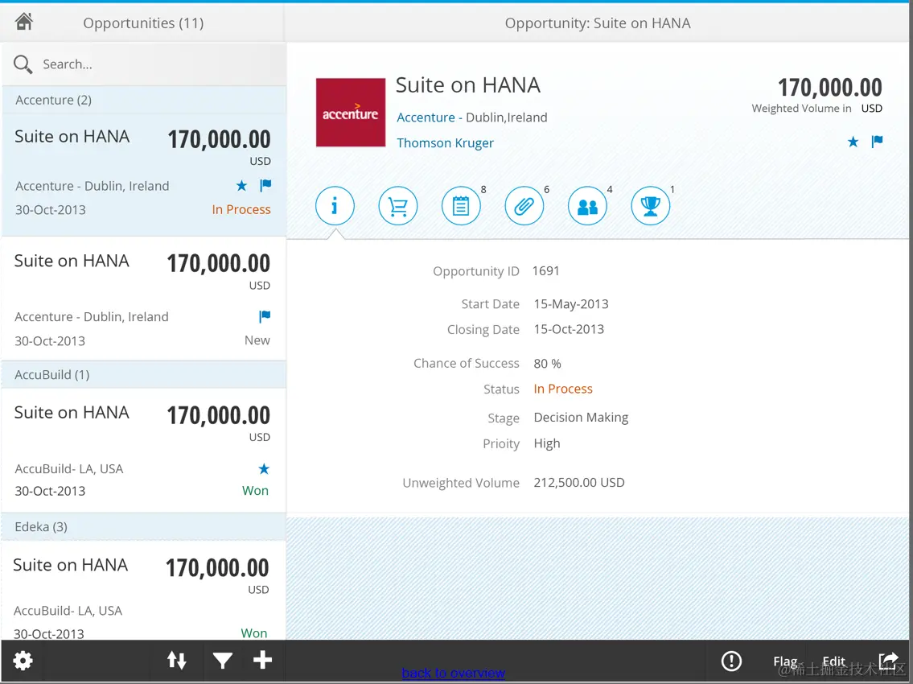Open the Thomson Kruger contact link
The image size is (913, 684).
445,142
